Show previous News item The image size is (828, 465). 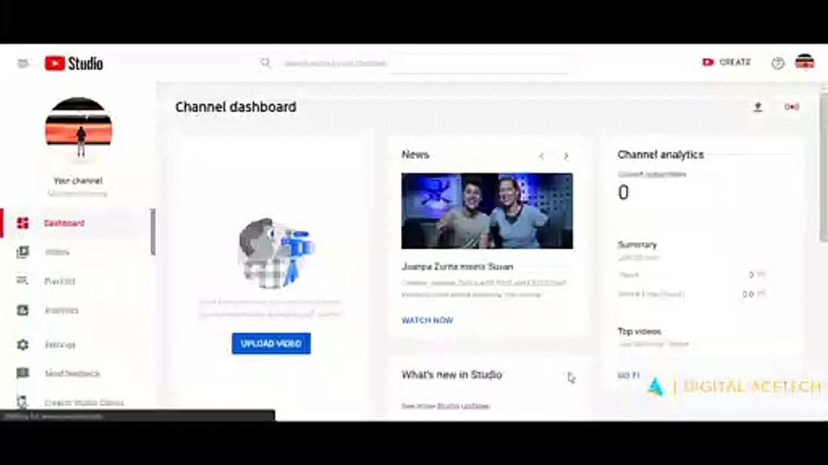(541, 156)
